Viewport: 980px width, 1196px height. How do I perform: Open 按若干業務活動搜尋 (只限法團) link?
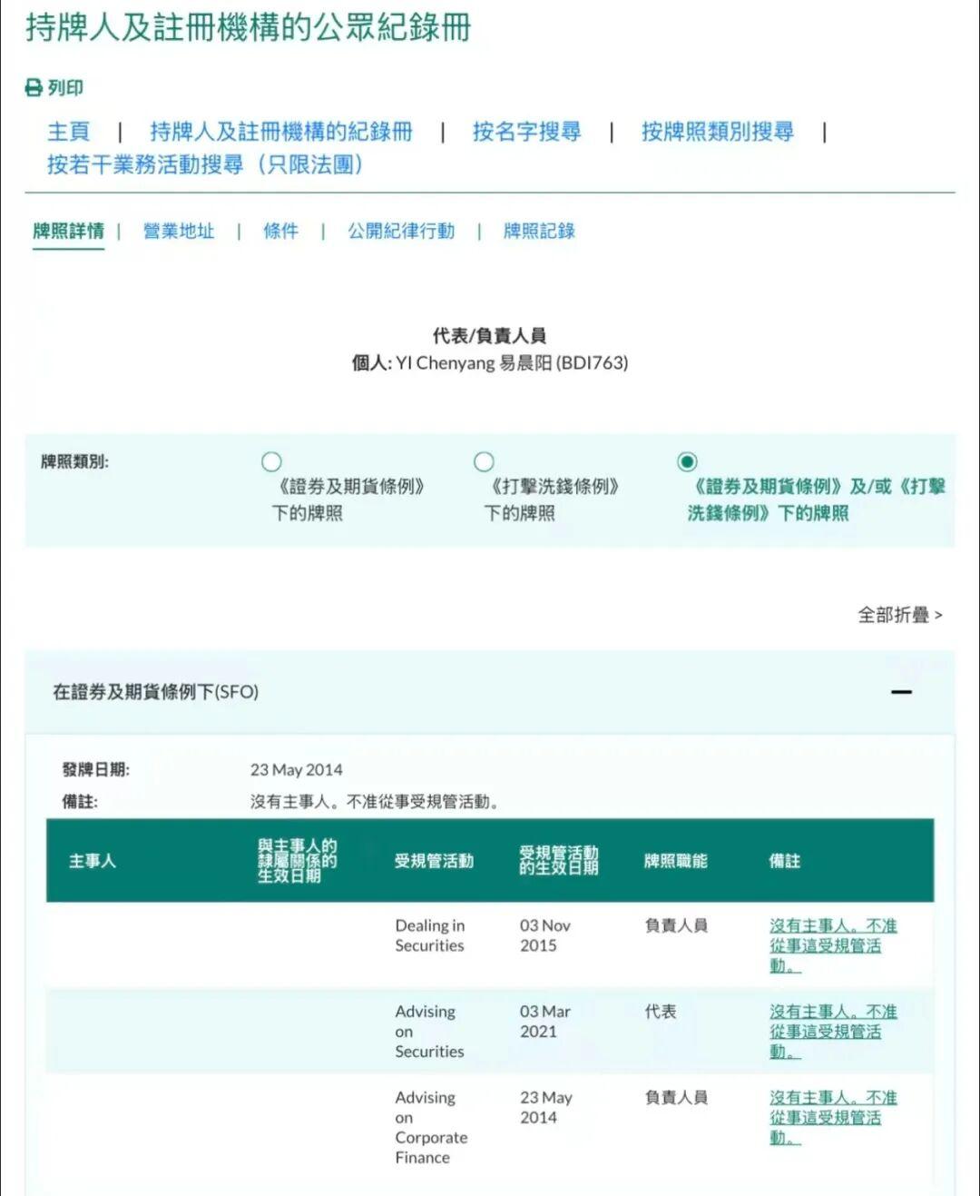point(205,164)
